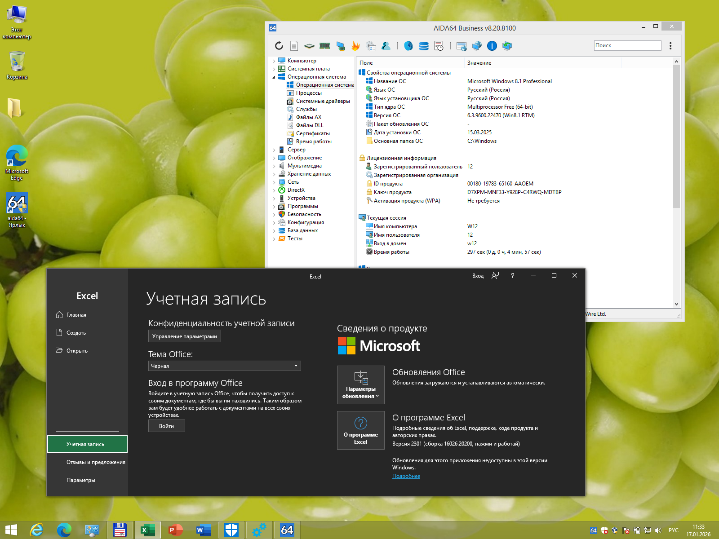The width and height of the screenshot is (719, 539).
Task: Click the Excel help question mark icon
Action: 512,276
